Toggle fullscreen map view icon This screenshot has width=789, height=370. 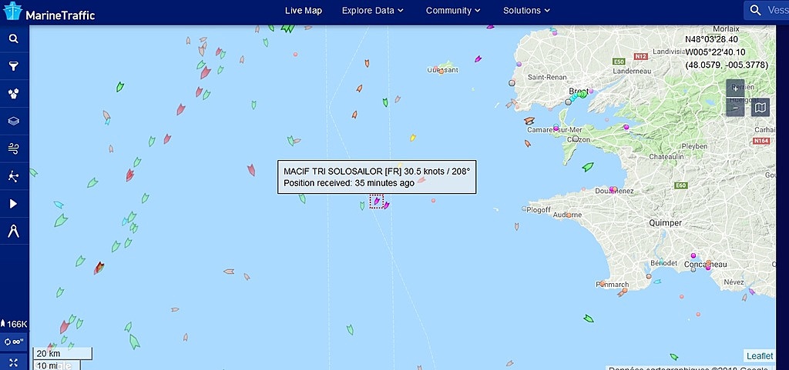pyautogui.click(x=14, y=362)
